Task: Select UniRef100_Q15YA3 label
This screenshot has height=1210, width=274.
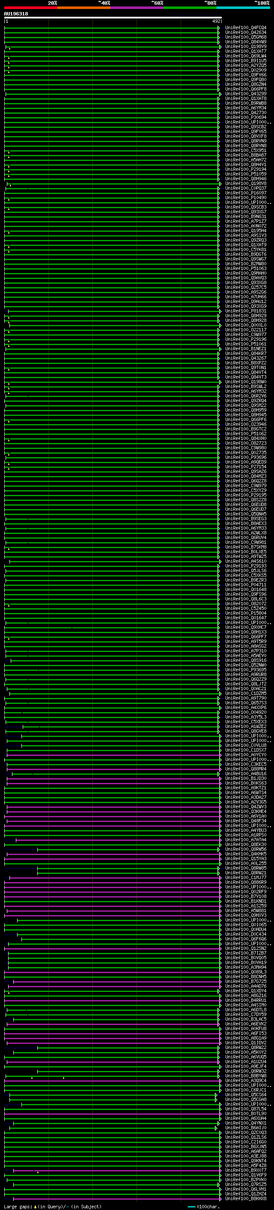Action: click(x=245, y=858)
